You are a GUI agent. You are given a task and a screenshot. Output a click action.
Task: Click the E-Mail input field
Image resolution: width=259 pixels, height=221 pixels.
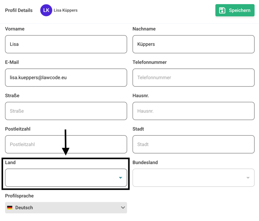[66, 78]
